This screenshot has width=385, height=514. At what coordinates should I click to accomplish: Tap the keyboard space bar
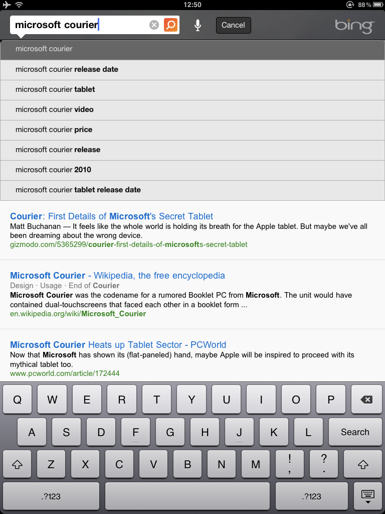pyautogui.click(x=187, y=496)
